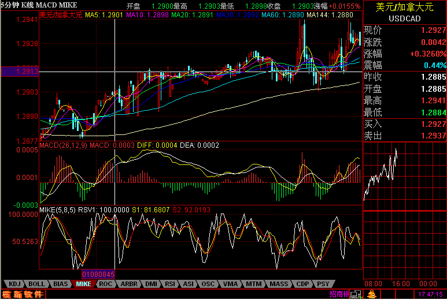Switch to the PSY indicator tab
Image resolution: width=447 pixels, height=300 pixels.
coord(323,284)
